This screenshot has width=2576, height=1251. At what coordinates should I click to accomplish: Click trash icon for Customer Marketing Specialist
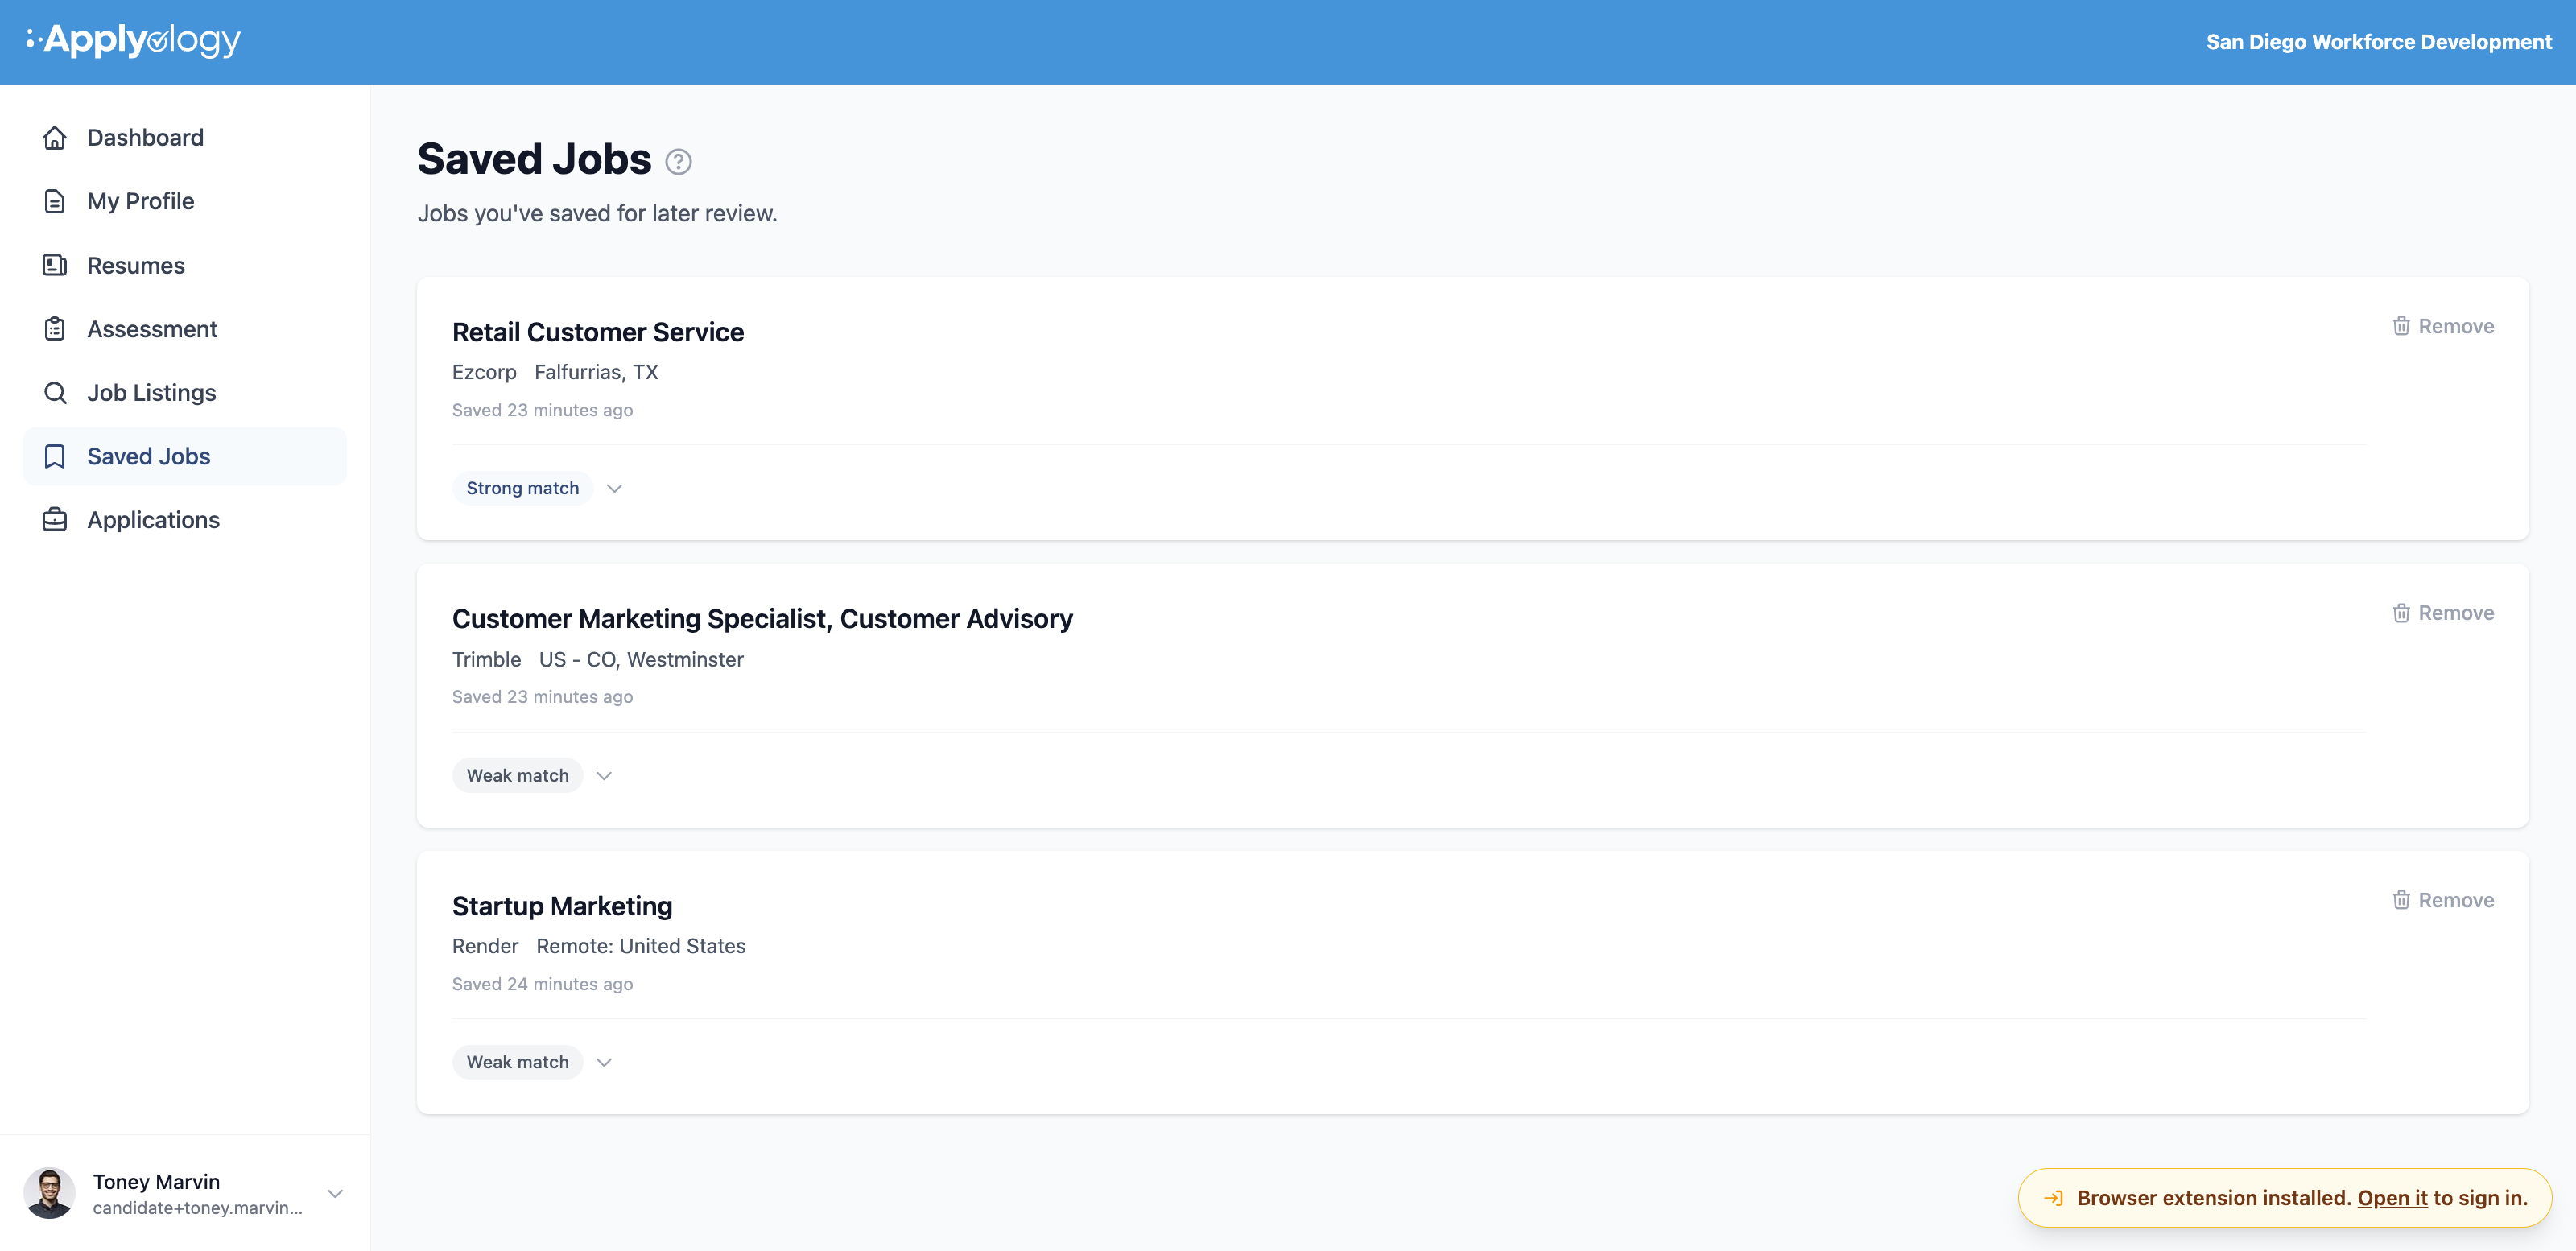(x=2401, y=613)
